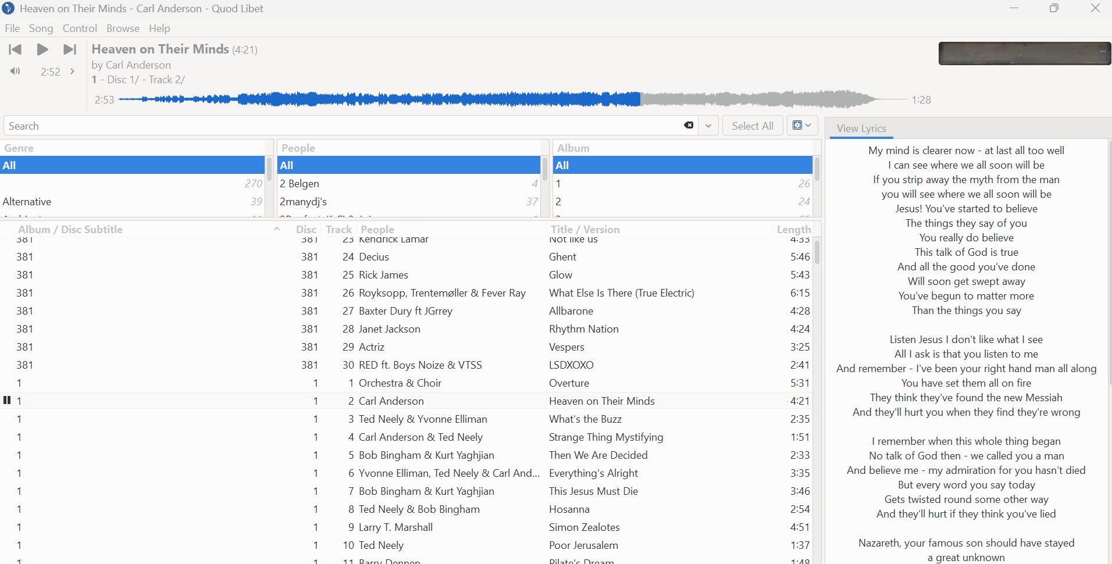Clear the search field with X icon
The image size is (1112, 564).
pos(689,125)
